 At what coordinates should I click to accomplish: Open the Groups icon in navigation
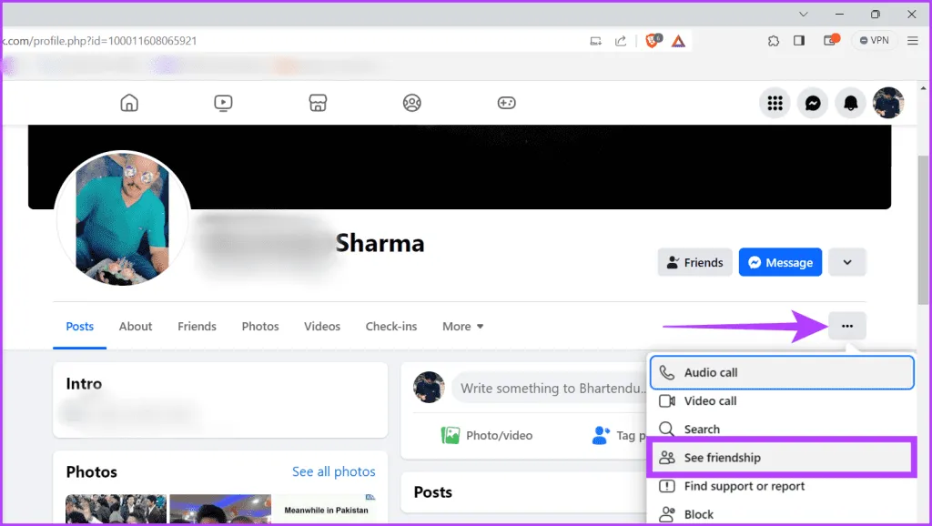pos(412,103)
